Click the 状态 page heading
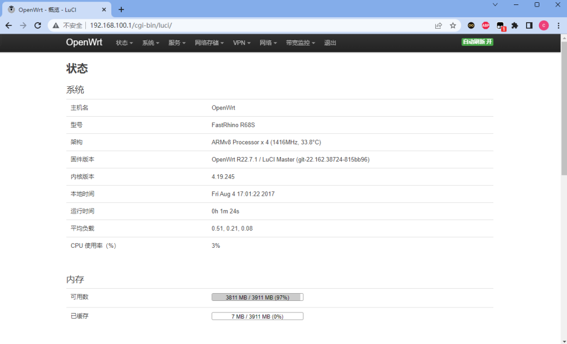Image resolution: width=567 pixels, height=344 pixels. pyautogui.click(x=77, y=68)
